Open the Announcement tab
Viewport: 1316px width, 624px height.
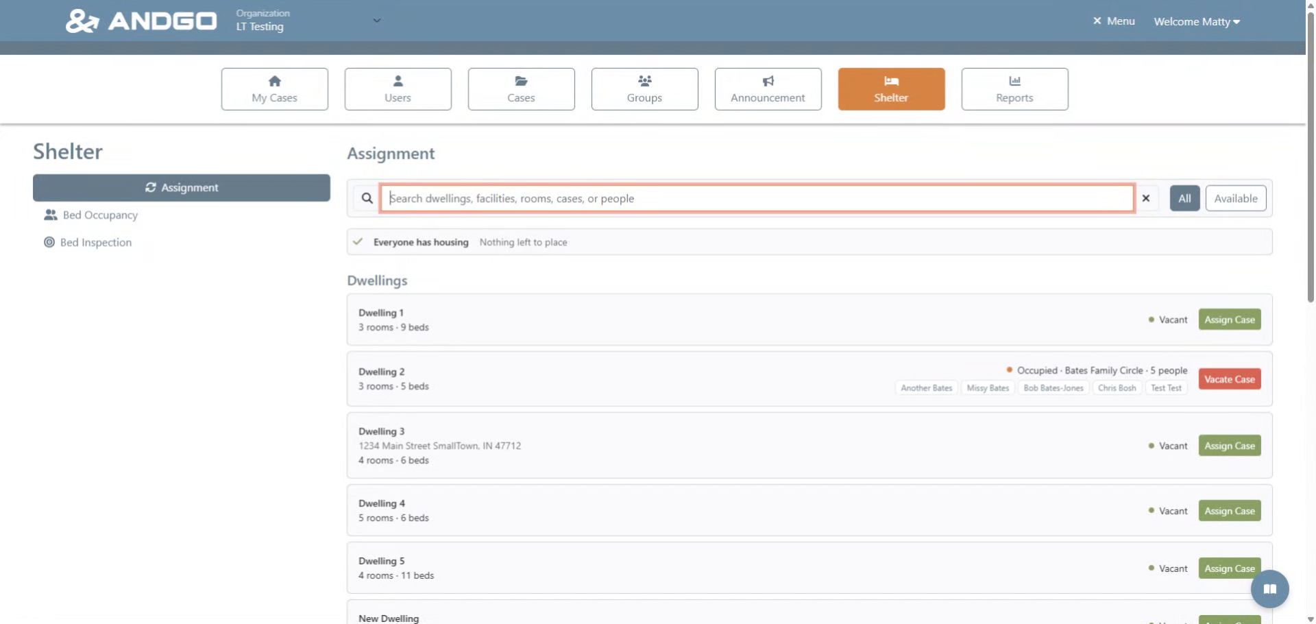(768, 89)
